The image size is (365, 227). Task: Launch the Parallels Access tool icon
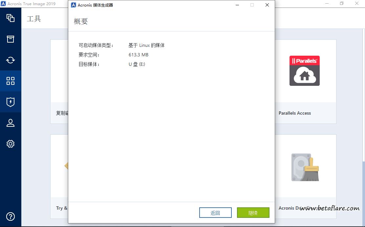304,71
